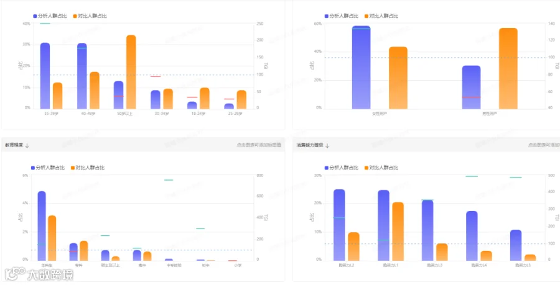This screenshot has width=560, height=285.
Task: Click the orange bar for 高中
Action: 147,256
